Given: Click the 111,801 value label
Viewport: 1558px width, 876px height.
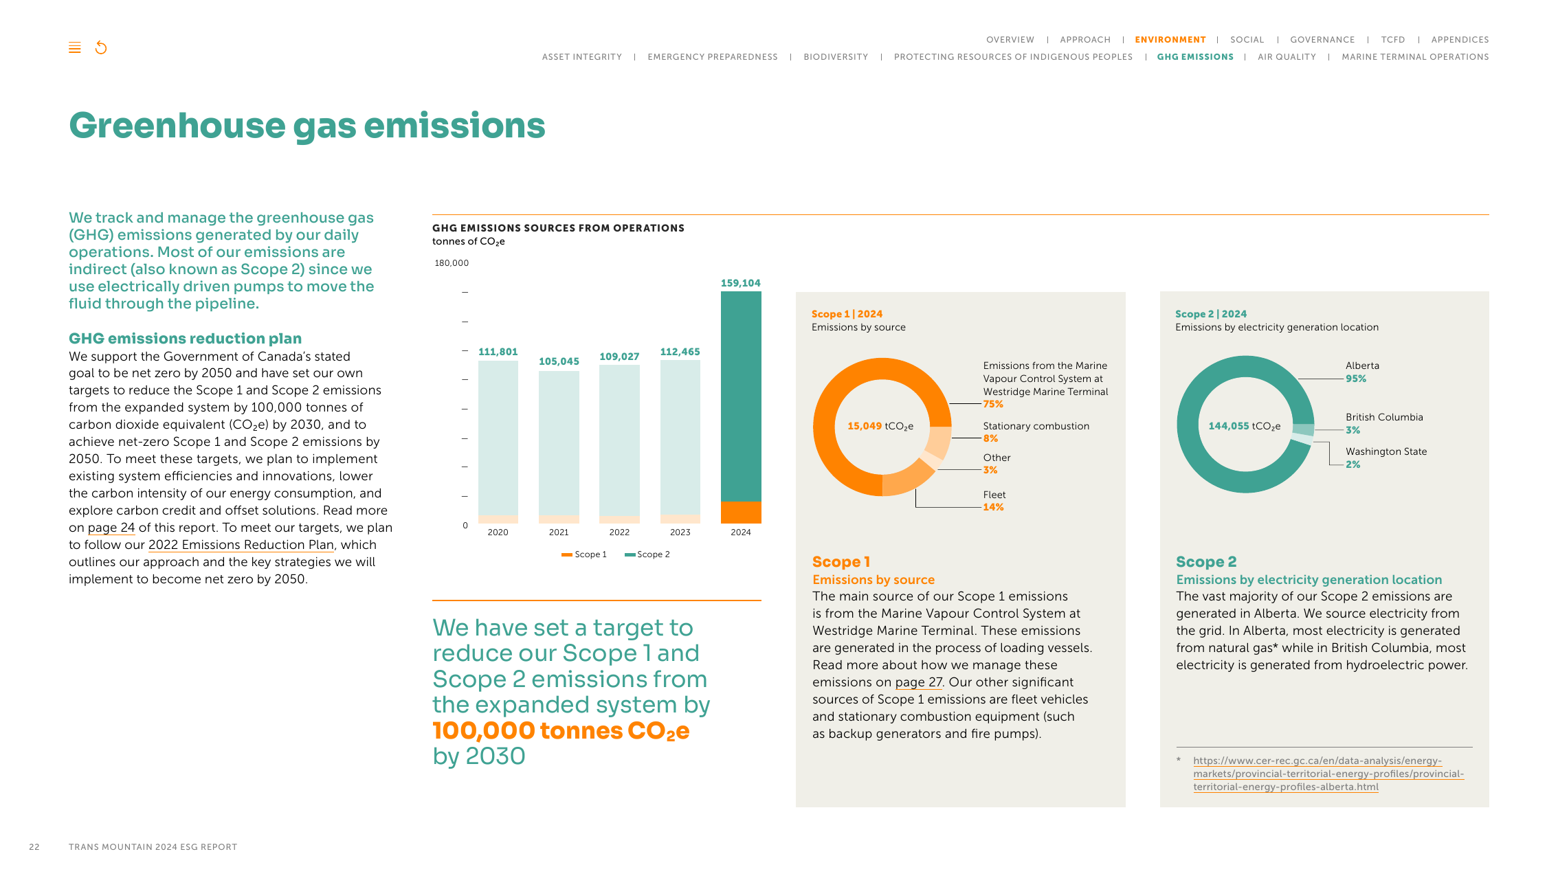Looking at the screenshot, I should (x=498, y=352).
